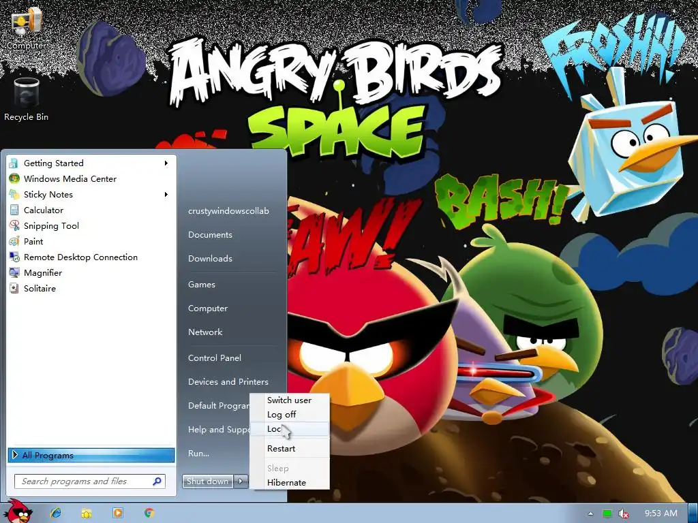
Task: Launch Windows Media Center from its label
Action: (x=70, y=179)
